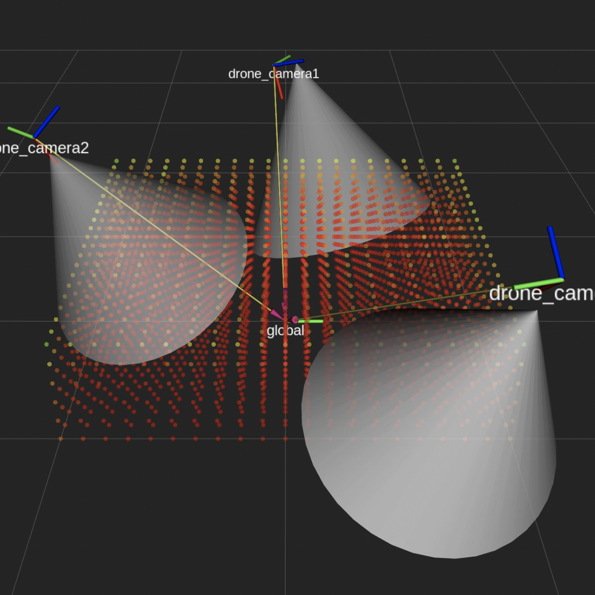Click the magenta global frame origin marker
Image resolution: width=595 pixels, height=595 pixels.
tap(294, 320)
